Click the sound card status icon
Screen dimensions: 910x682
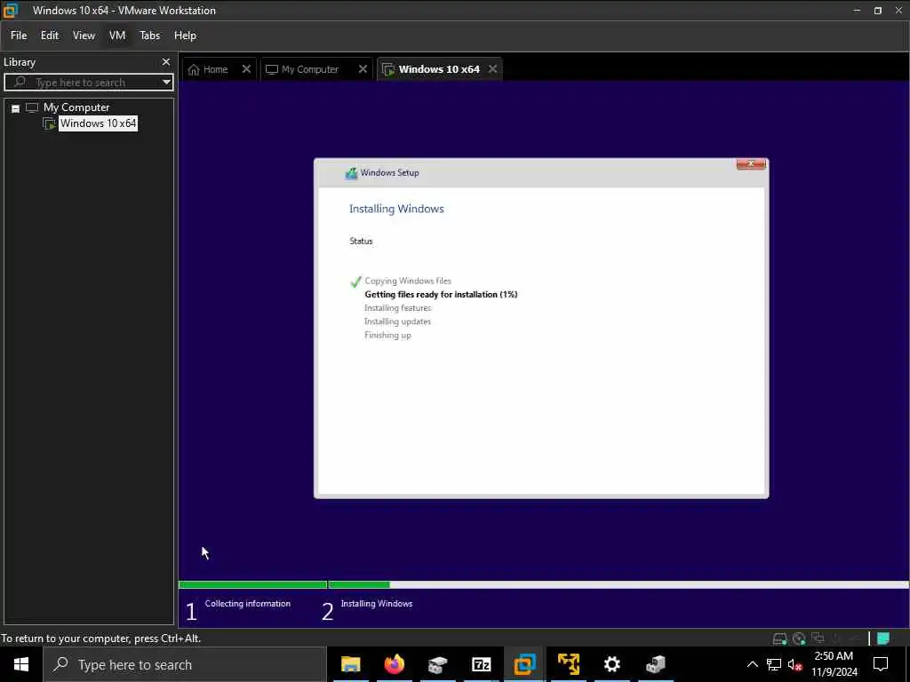pos(836,638)
